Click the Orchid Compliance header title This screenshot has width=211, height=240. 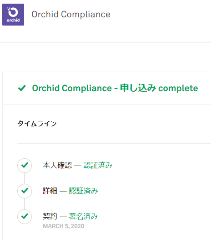71,15
